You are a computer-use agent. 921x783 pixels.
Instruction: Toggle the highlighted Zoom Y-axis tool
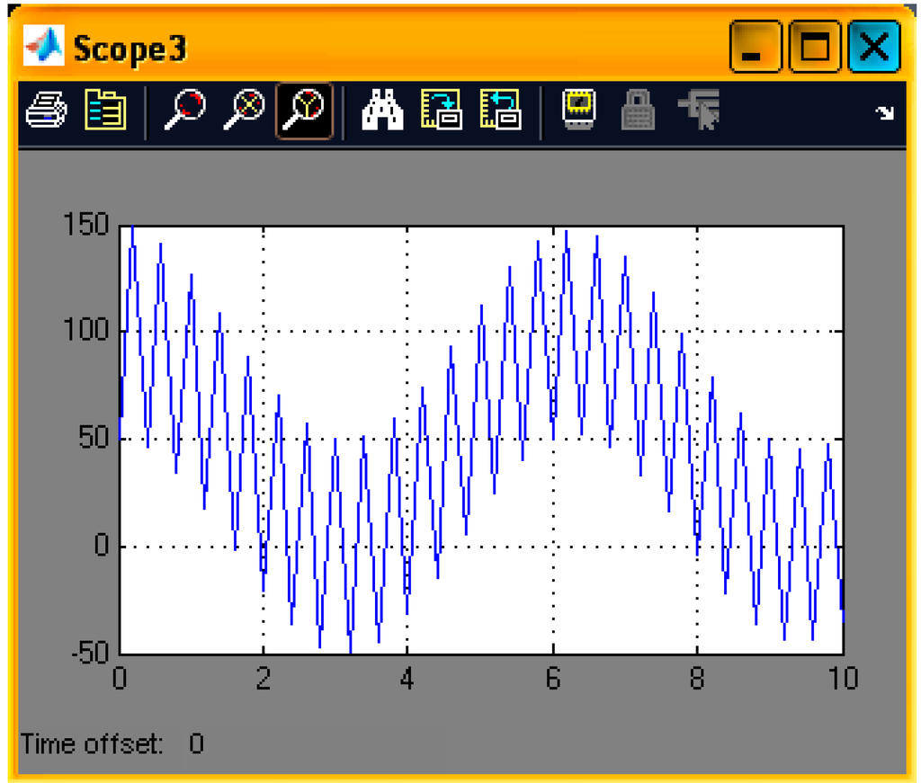click(304, 111)
